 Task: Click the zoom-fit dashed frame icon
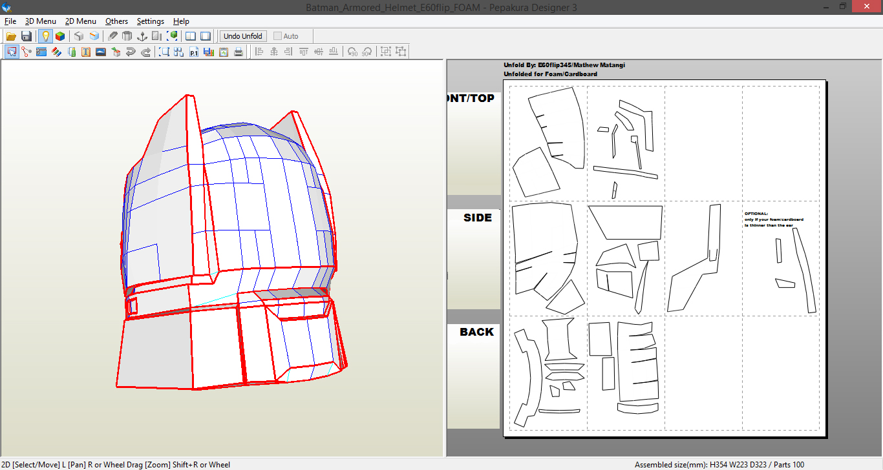pyautogui.click(x=164, y=52)
